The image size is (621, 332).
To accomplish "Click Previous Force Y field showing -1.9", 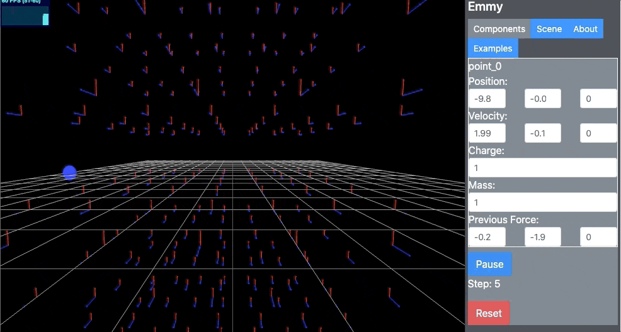I will coord(542,237).
